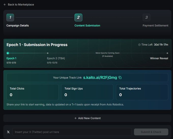Click the Epoch 1 timeline dot
Screen dimensions: 173x139
click(x=8, y=53)
